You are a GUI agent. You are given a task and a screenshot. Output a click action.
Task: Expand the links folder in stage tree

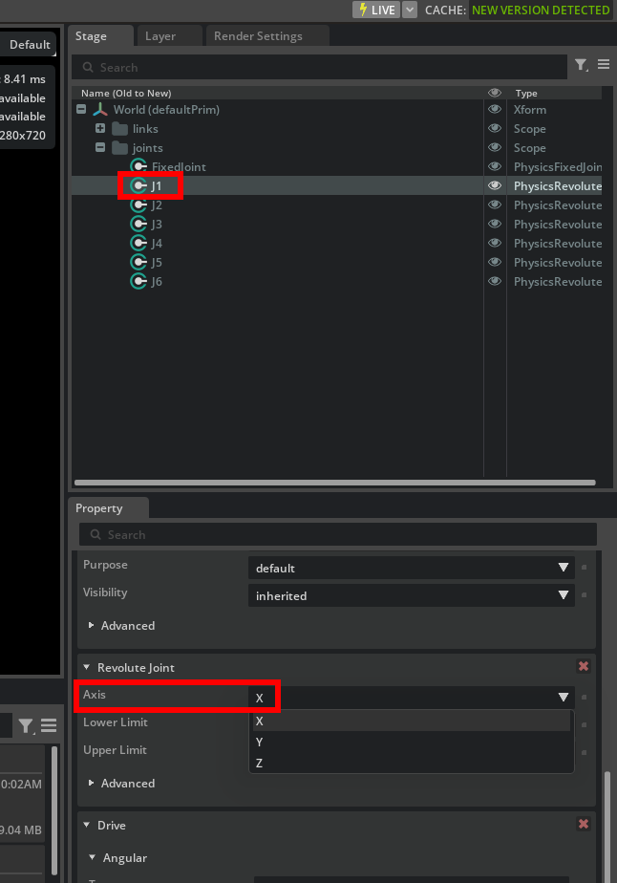pos(100,129)
